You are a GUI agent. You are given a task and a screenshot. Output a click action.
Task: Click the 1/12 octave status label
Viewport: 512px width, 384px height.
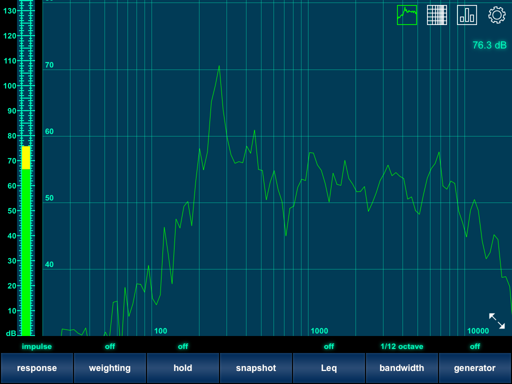point(401,346)
